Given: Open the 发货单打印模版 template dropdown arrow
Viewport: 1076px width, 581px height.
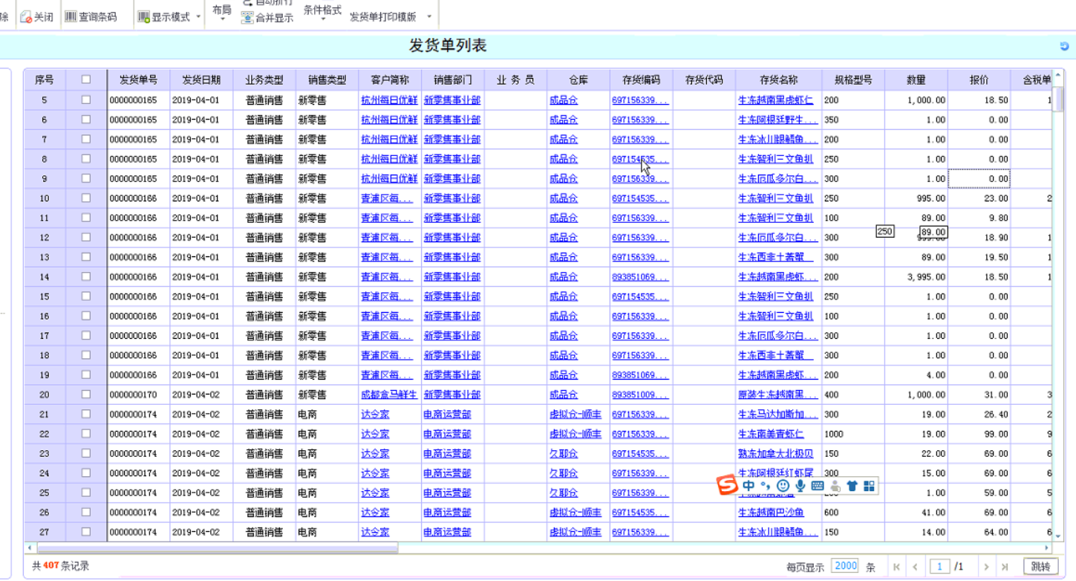Looking at the screenshot, I should [428, 16].
